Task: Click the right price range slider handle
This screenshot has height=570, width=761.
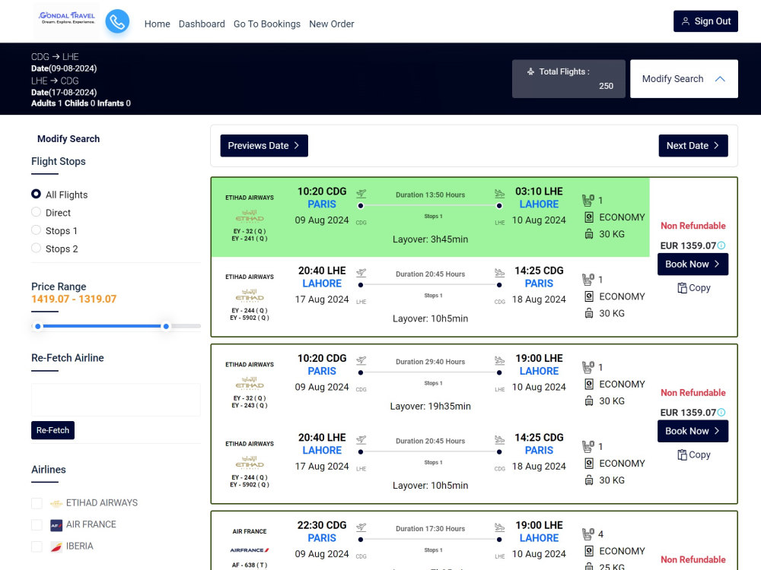Action: pos(166,326)
